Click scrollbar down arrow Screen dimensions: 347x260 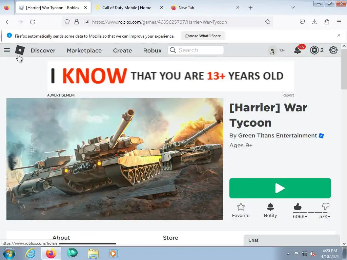pos(344,244)
